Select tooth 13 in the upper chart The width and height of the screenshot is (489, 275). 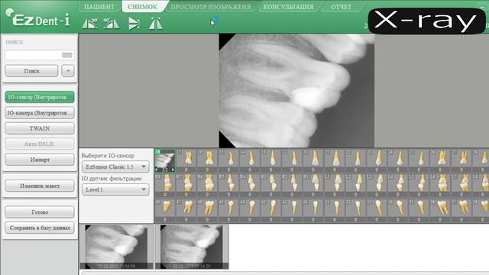pyautogui.click(x=270, y=160)
